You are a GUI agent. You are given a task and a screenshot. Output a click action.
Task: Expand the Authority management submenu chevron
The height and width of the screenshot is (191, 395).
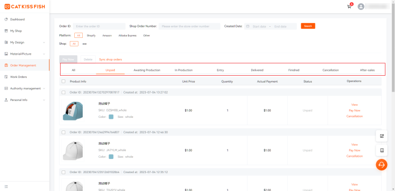click(44, 88)
